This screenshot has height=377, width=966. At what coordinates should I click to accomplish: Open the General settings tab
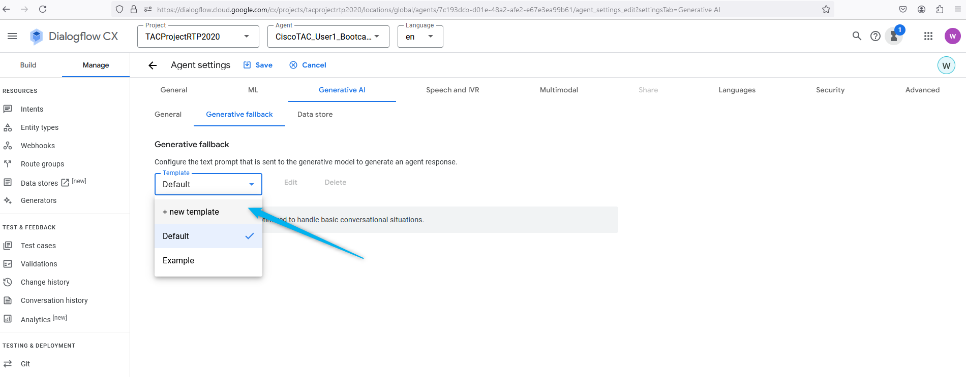[x=174, y=90]
